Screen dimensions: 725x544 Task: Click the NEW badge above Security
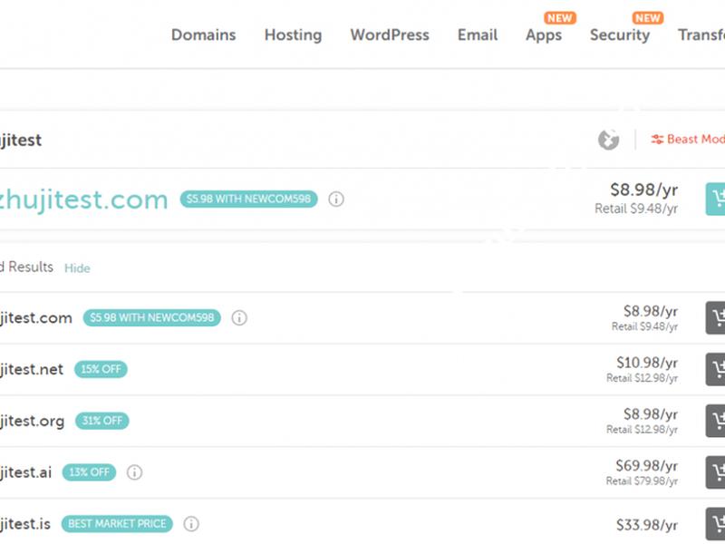pos(648,18)
